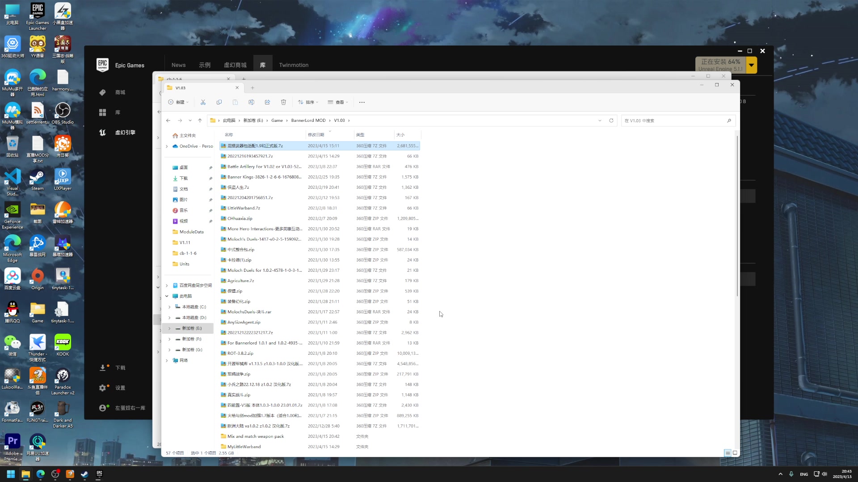Click the Delete trash icon
This screenshot has width=858, height=482.
283,102
